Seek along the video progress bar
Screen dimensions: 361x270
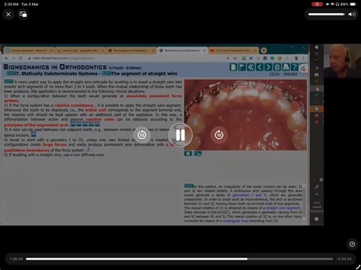tap(179, 259)
